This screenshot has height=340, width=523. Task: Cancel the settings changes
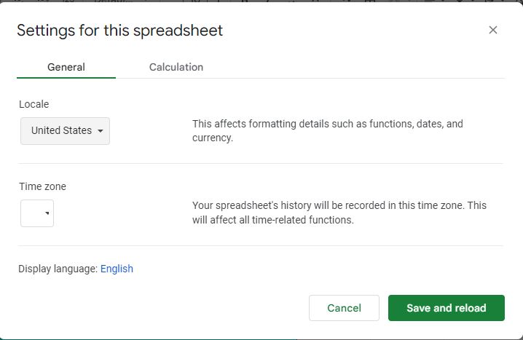[344, 308]
